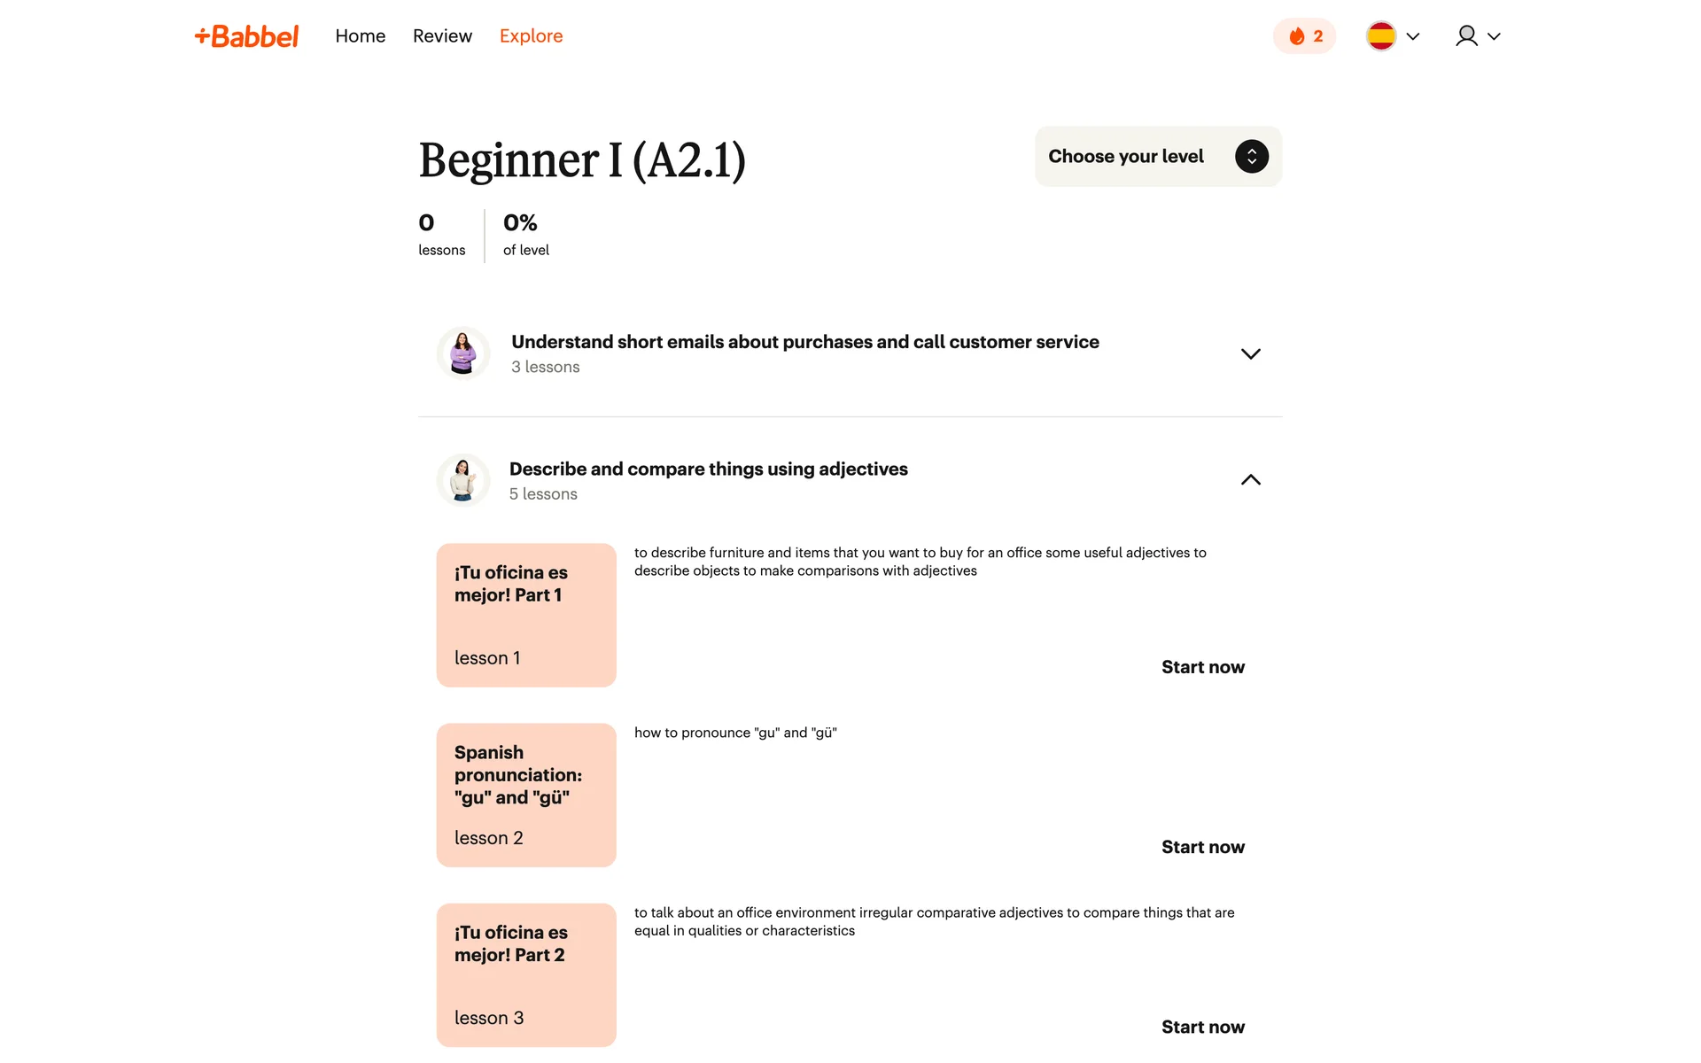Image resolution: width=1701 pixels, height=1063 pixels.
Task: Select the Explore tab
Action: click(x=531, y=36)
